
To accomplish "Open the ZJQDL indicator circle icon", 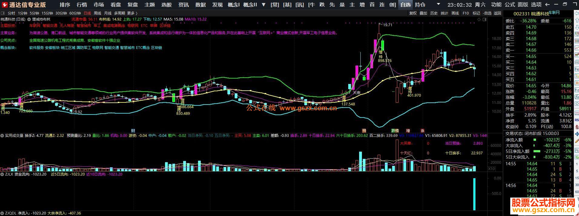I will coord(2,213).
